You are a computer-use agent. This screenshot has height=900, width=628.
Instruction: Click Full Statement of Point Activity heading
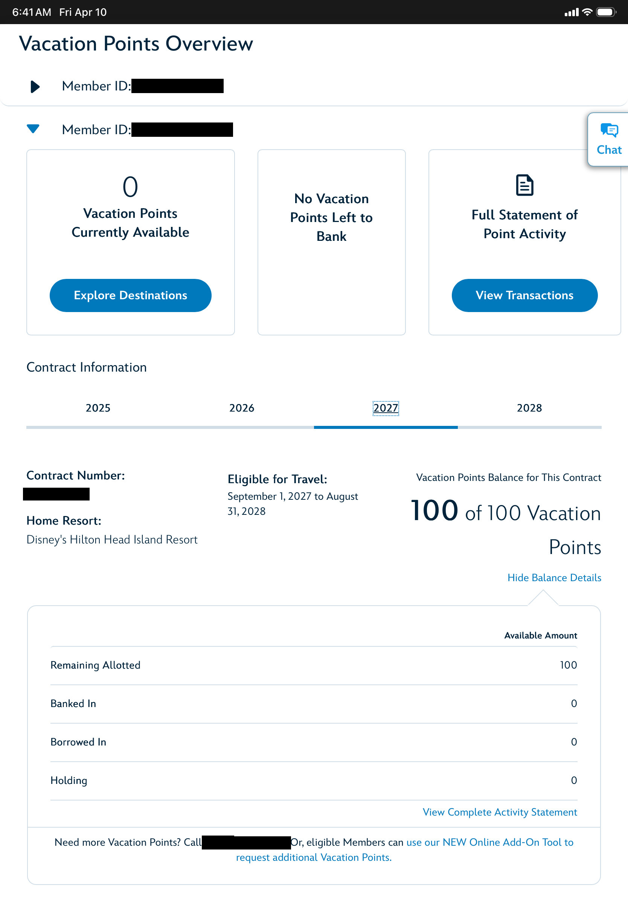(524, 224)
